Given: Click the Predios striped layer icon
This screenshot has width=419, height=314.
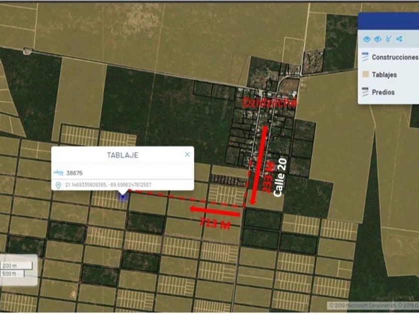Looking at the screenshot, I should [x=365, y=92].
